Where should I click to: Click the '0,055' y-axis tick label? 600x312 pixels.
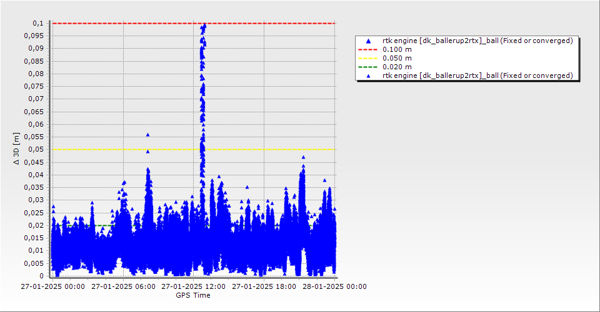pos(34,137)
